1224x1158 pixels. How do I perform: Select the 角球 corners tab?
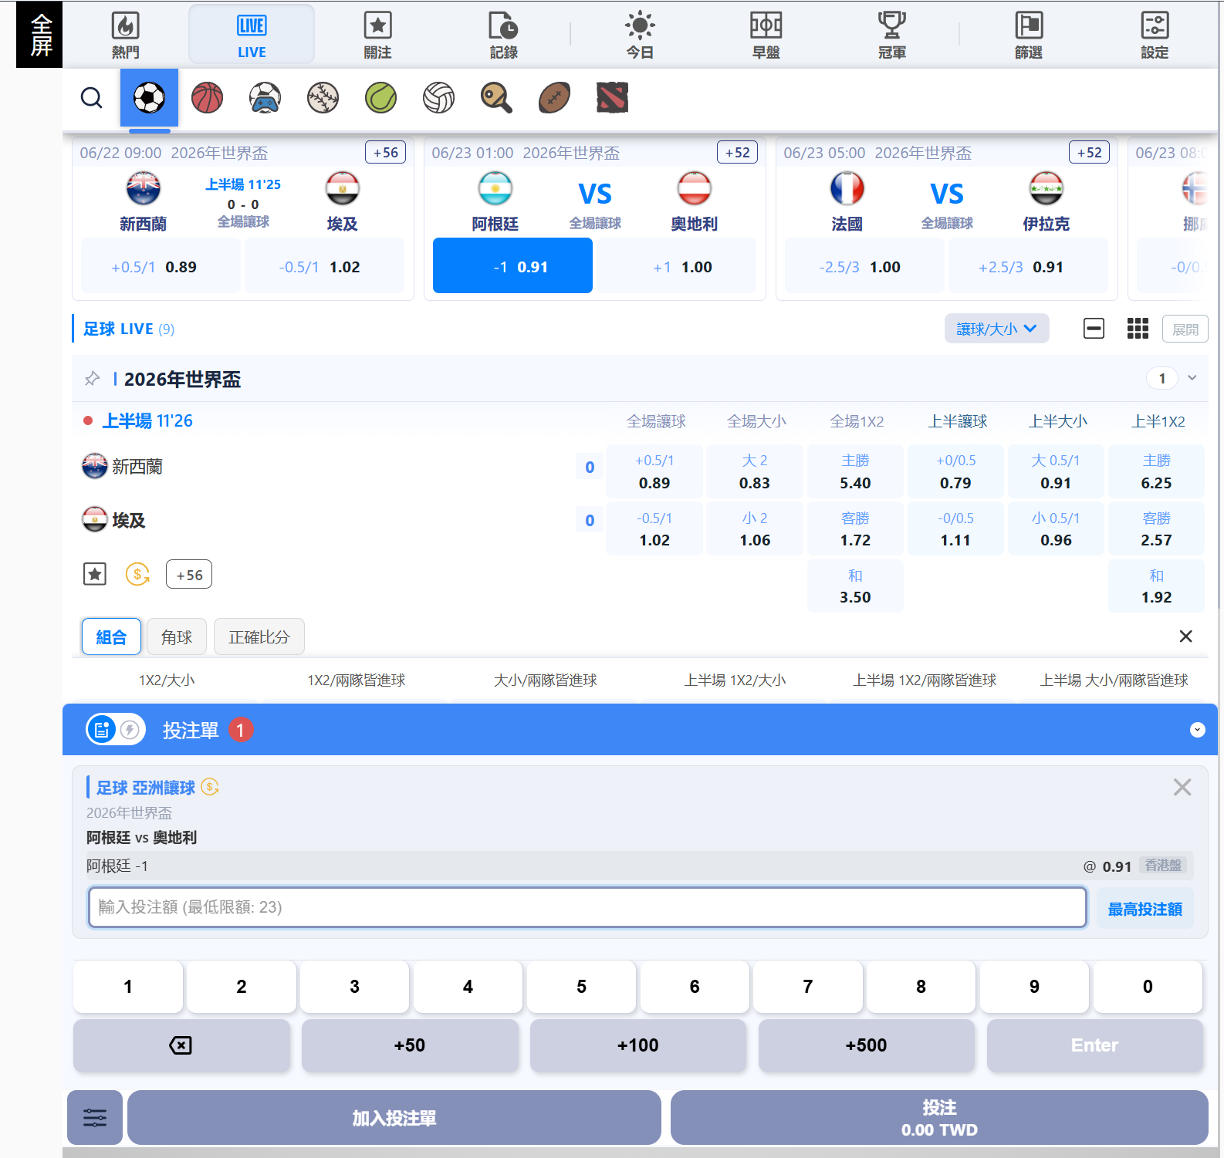point(177,636)
